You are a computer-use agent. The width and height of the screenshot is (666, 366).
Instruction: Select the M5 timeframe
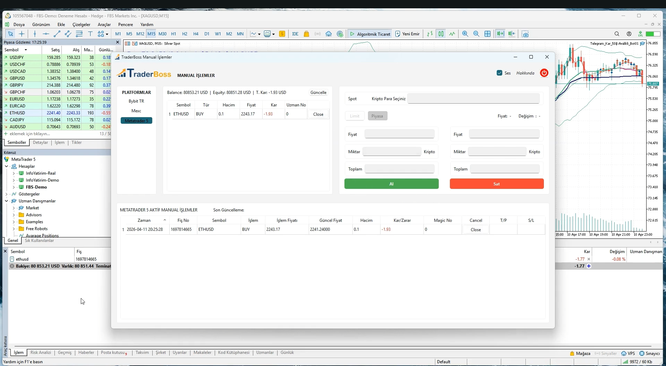(129, 34)
